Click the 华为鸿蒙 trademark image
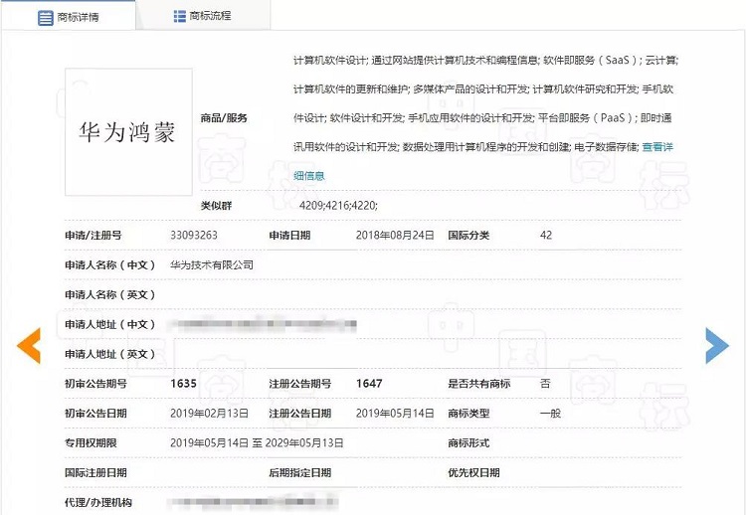The height and width of the screenshot is (515, 746). (x=128, y=132)
